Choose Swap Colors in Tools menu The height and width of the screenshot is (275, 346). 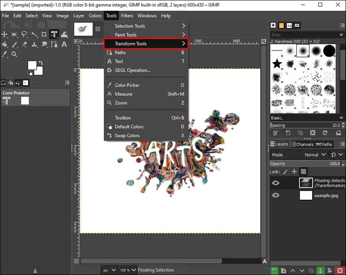(x=146, y=135)
